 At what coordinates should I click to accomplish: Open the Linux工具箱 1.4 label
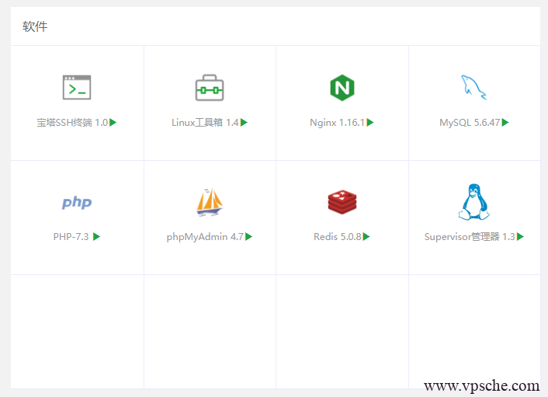[205, 123]
